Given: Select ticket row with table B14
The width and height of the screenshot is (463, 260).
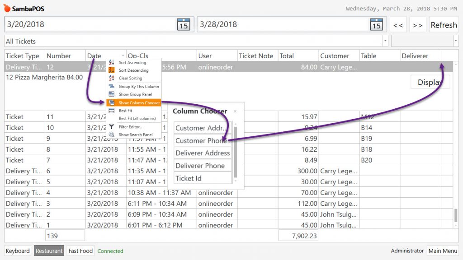Looking at the screenshot, I should coord(228,128).
